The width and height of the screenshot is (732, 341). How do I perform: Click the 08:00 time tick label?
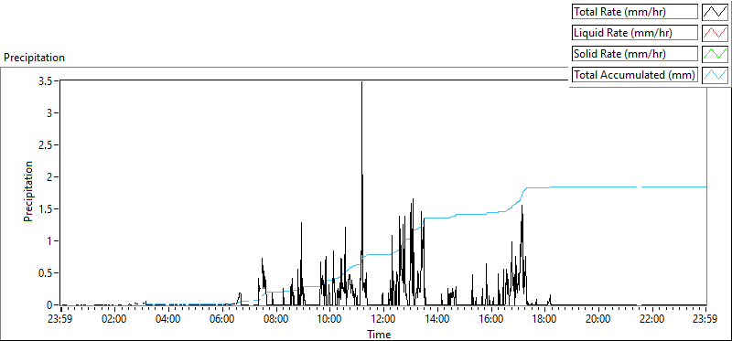(x=276, y=319)
